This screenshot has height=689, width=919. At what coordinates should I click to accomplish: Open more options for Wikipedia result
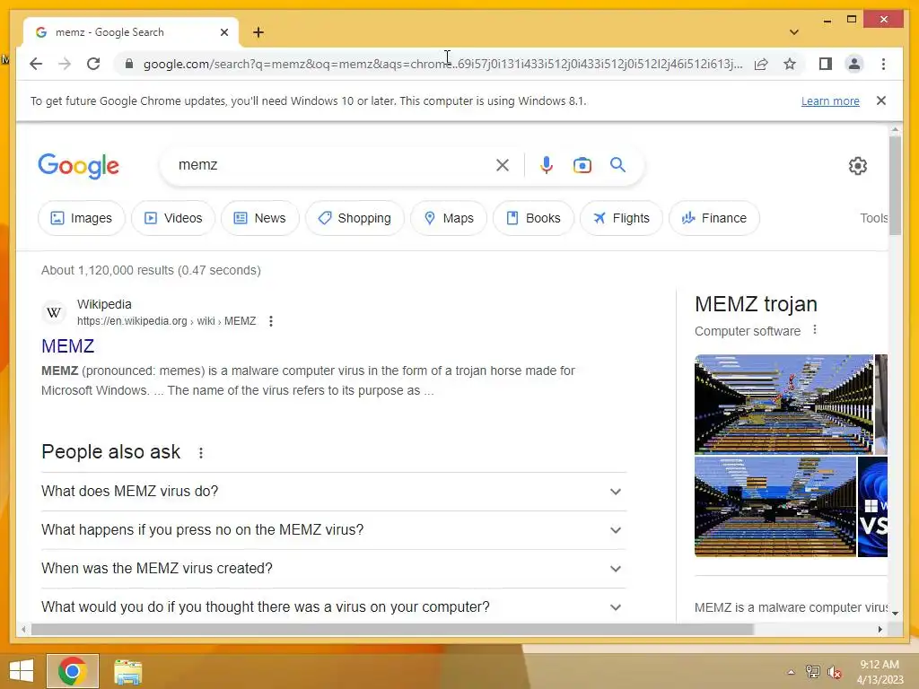pyautogui.click(x=271, y=321)
